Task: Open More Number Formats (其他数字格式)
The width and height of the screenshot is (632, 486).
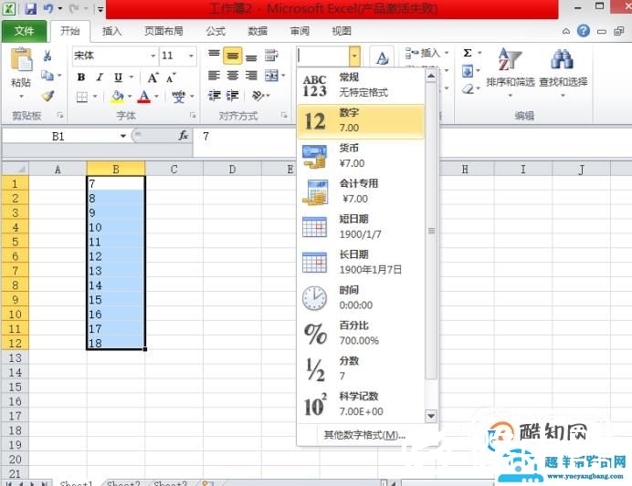Action: click(364, 435)
